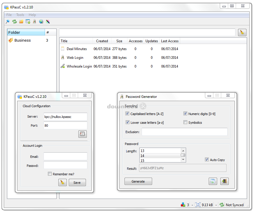The height and width of the screenshot is (212, 254).
Task: Select length 14 in the Length list
Action: click(160, 156)
